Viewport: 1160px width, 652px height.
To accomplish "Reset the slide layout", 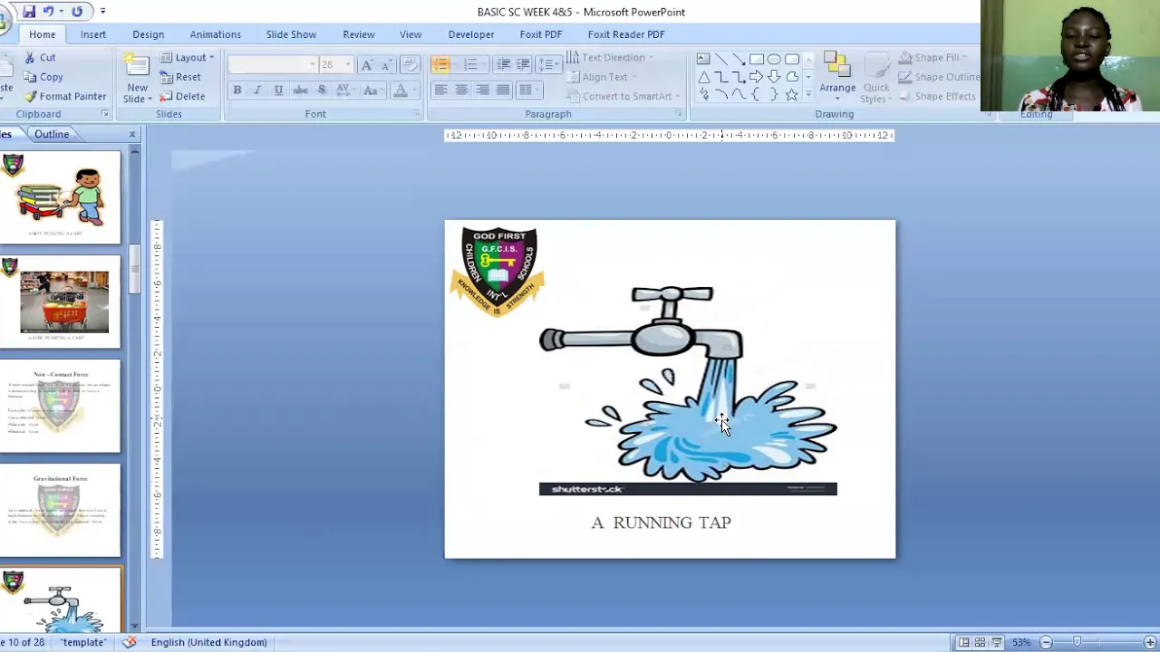I will [x=180, y=77].
